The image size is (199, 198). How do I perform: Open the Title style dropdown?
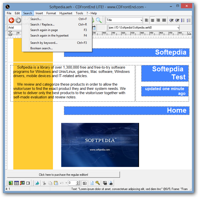141,20
